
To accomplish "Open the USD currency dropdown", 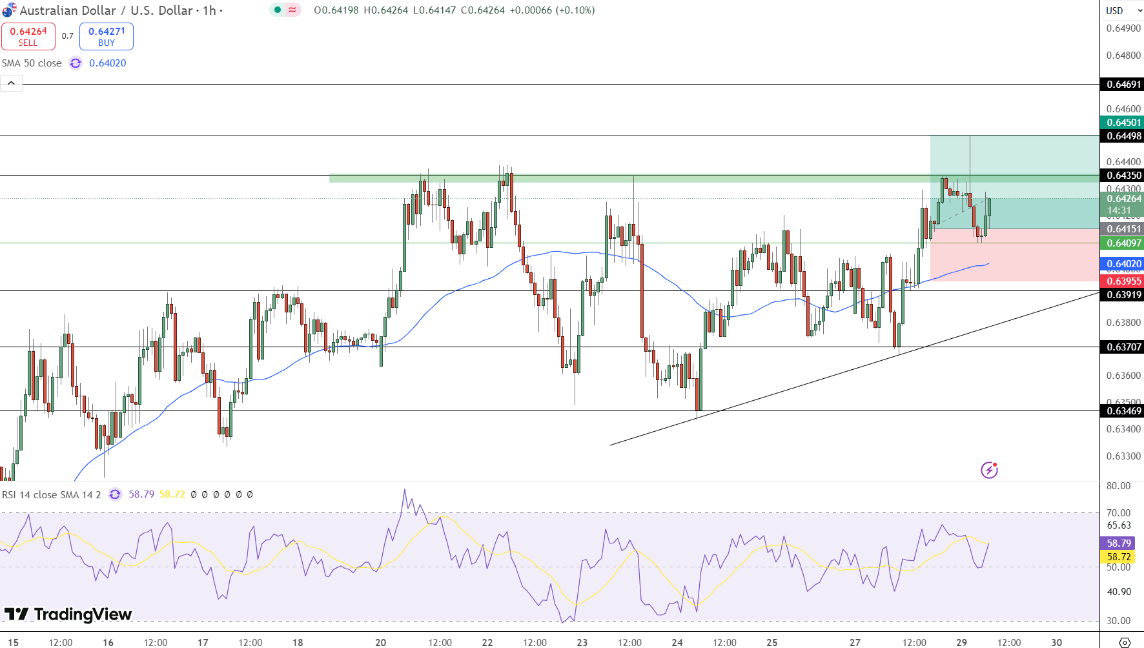I will 1123,10.
